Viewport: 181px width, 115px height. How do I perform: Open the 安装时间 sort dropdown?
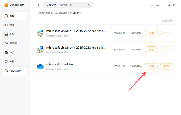tap(169, 21)
